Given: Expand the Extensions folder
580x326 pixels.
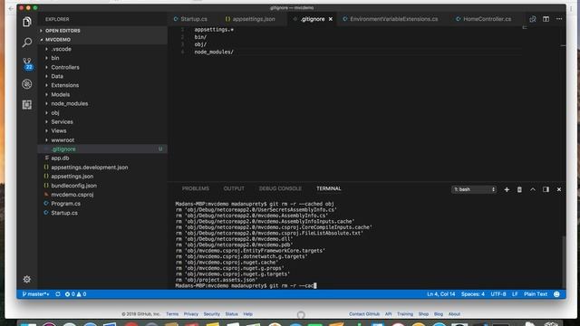Looking at the screenshot, I should pyautogui.click(x=64, y=85).
